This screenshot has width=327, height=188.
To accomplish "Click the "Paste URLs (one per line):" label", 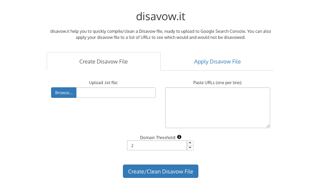I will 217,82.
